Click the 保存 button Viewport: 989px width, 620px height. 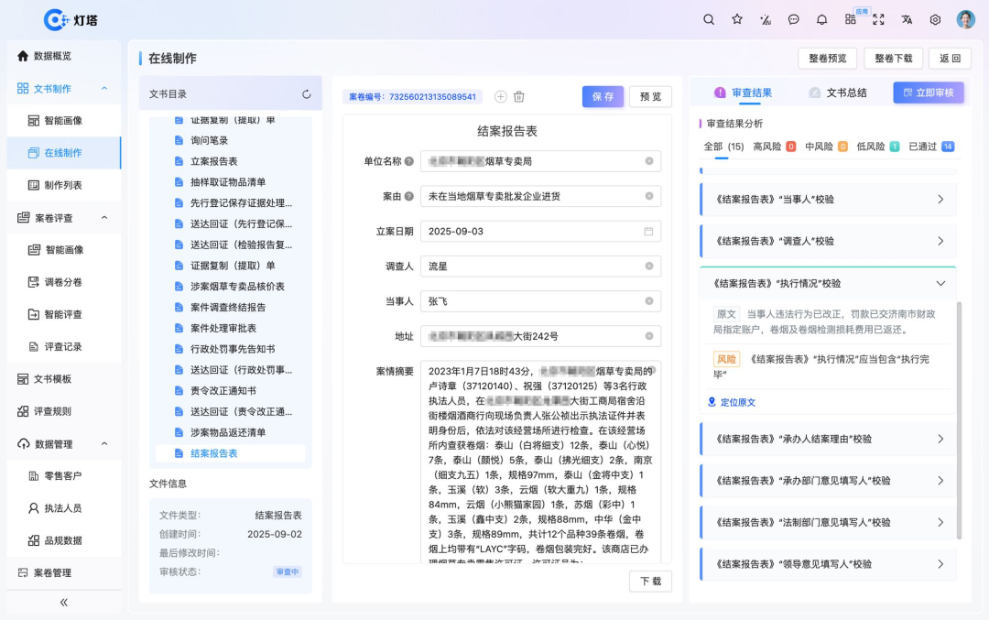(x=603, y=97)
